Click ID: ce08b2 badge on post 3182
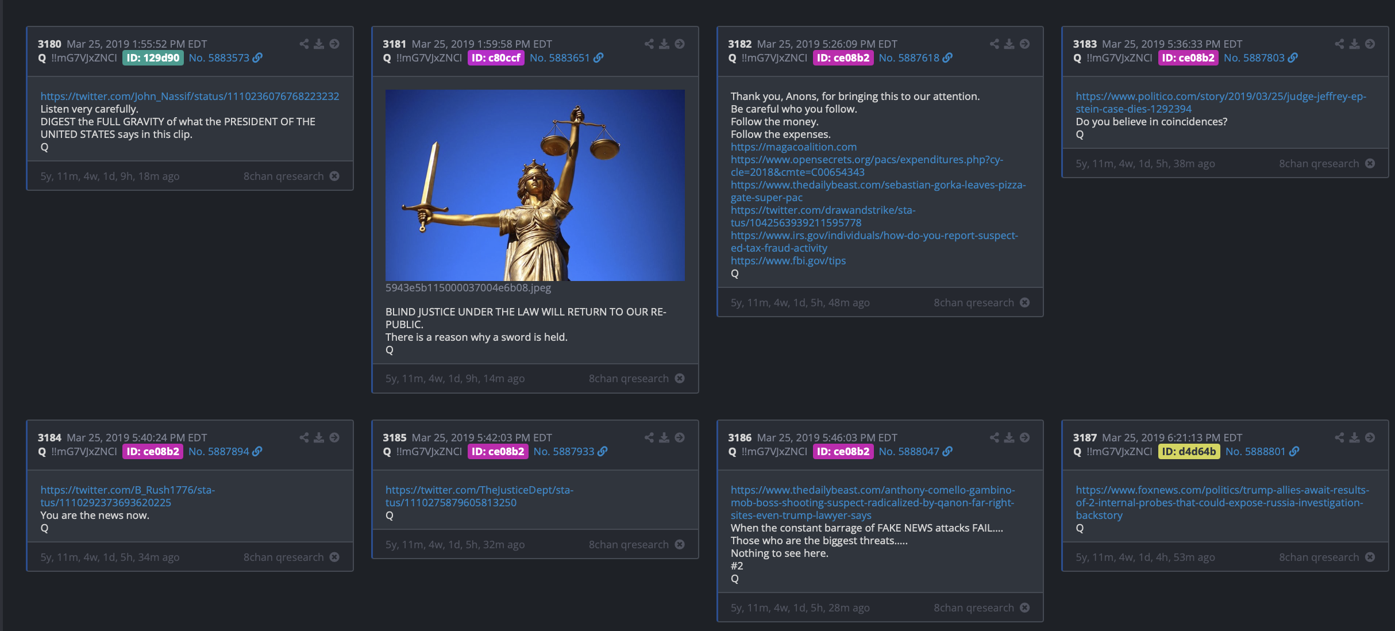Image resolution: width=1395 pixels, height=631 pixels. 843,57
